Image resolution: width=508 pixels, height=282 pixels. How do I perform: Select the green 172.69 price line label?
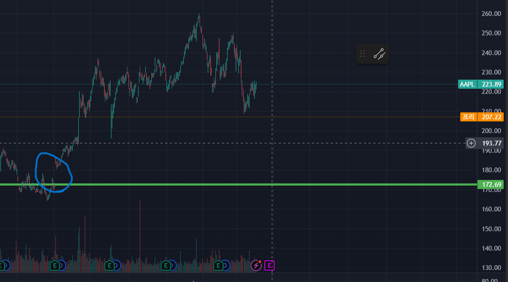490,185
